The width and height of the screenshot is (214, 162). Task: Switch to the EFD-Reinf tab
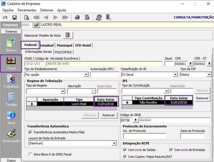pos(83,45)
